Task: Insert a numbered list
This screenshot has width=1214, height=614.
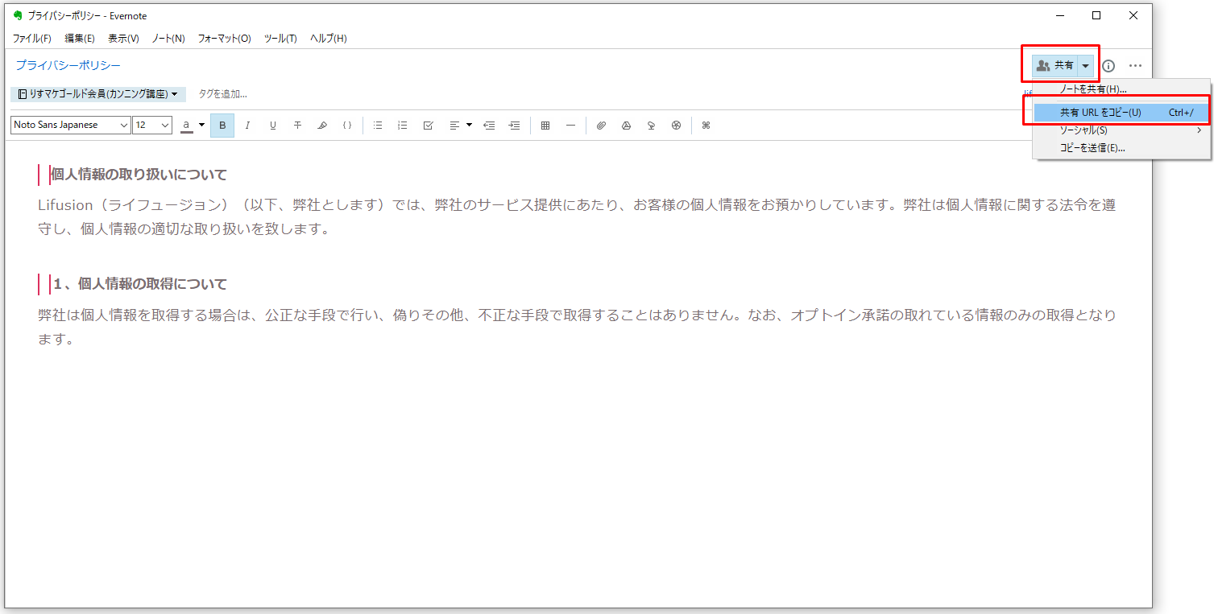Action: [x=403, y=126]
